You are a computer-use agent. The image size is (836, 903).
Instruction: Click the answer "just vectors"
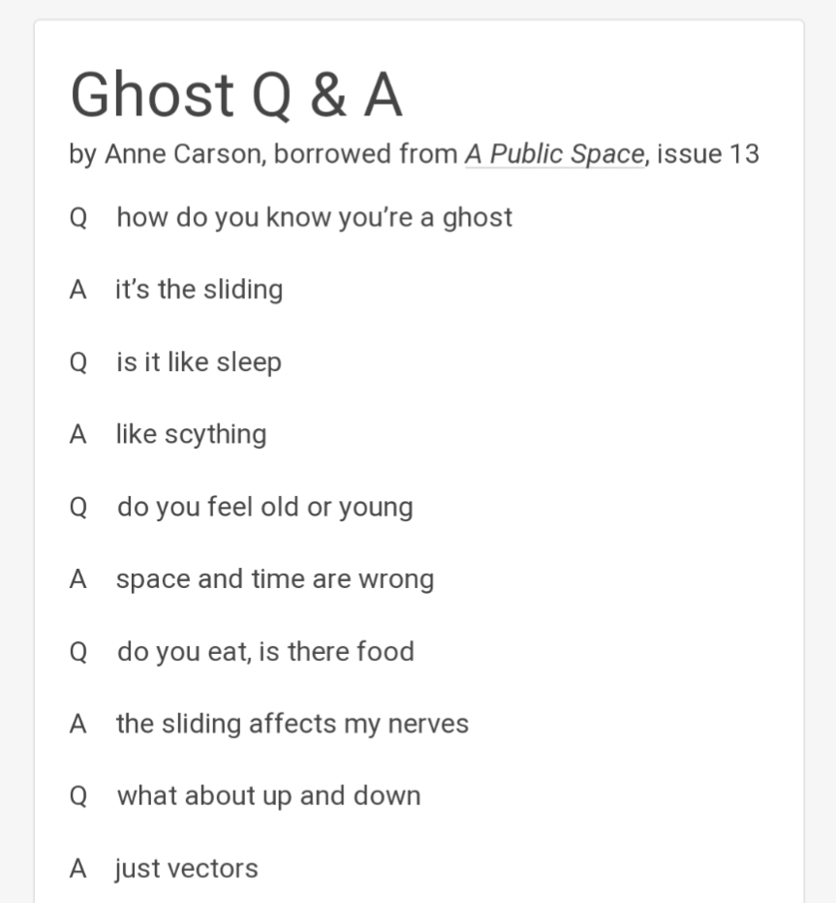tap(186, 868)
